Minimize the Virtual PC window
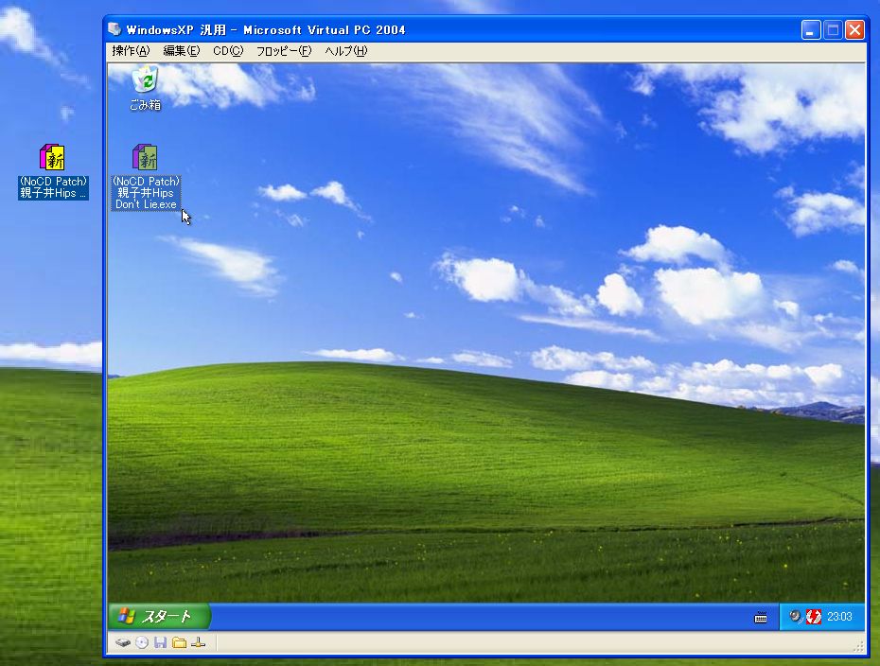880x666 pixels. coord(810,29)
